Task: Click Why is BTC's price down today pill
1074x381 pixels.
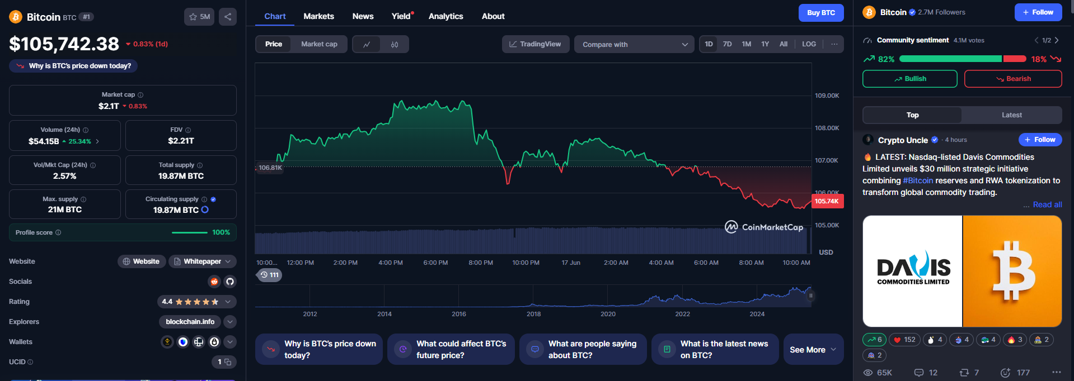Action: 73,66
